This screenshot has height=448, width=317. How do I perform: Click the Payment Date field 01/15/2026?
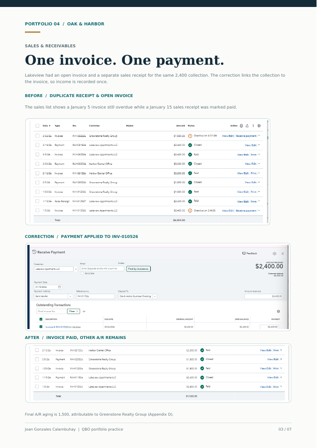click(x=48, y=287)
